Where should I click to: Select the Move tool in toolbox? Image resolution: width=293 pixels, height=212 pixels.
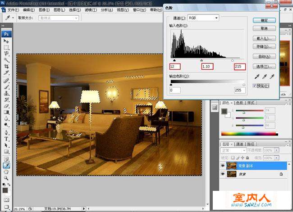6,41
